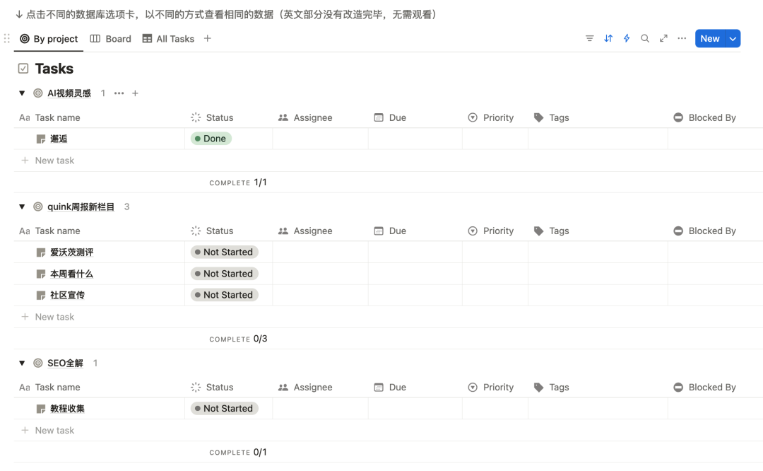Add New task under AI视频灵感

click(48, 161)
